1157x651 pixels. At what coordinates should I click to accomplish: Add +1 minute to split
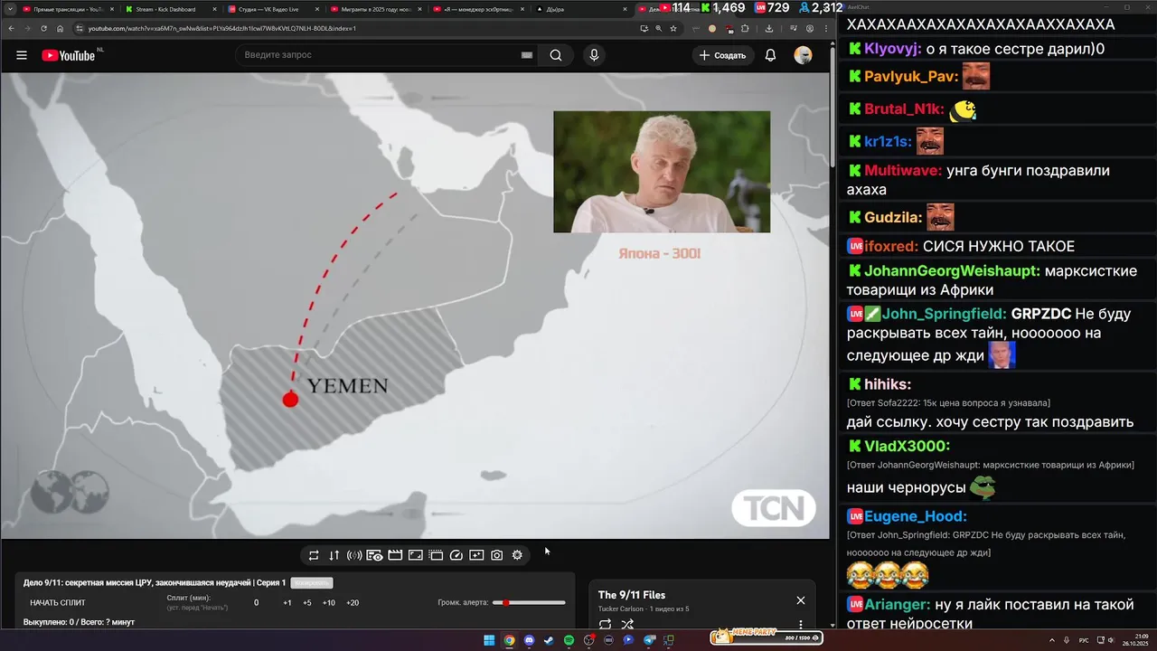coord(287,603)
